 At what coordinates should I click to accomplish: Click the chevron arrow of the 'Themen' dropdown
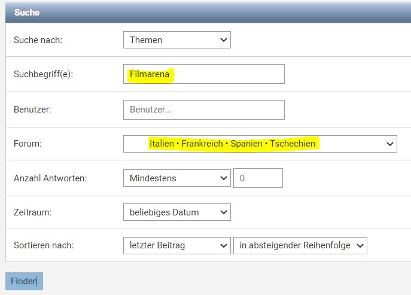click(224, 40)
